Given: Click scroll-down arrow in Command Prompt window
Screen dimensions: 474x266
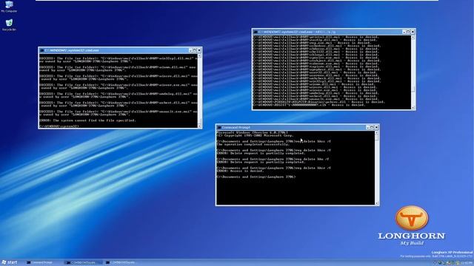Looking at the screenshot, I should pos(377,203).
